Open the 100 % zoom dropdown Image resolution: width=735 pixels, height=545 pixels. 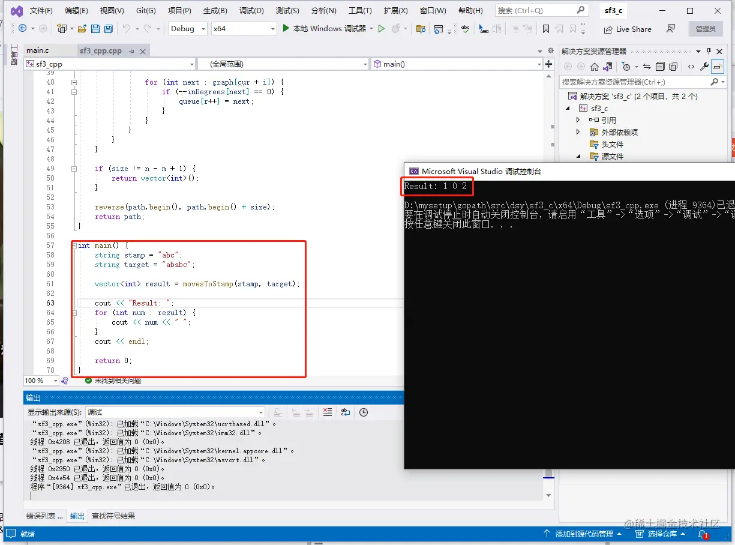41,381
